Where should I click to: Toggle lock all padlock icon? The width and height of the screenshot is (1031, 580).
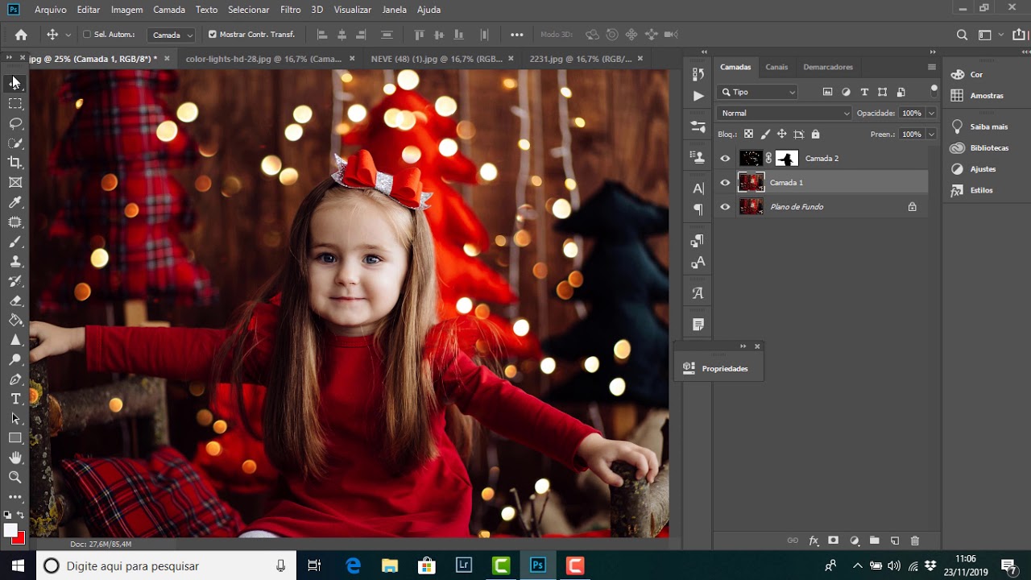(x=815, y=135)
